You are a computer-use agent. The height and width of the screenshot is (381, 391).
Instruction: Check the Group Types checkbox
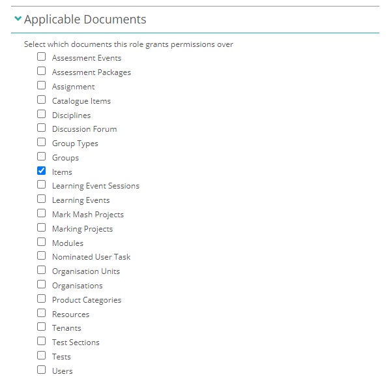pos(42,142)
